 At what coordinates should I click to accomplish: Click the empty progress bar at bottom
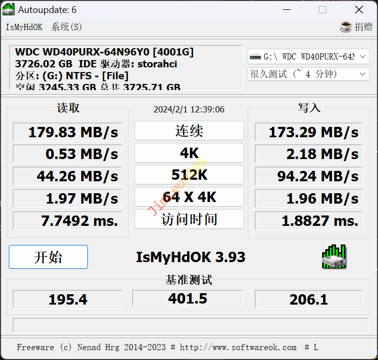[189, 325]
